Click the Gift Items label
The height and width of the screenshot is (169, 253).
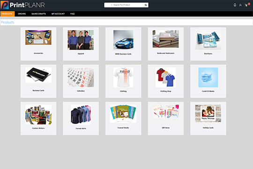pyautogui.click(x=165, y=128)
